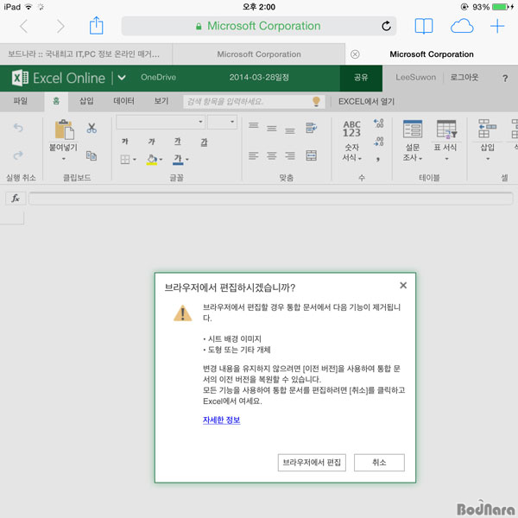Close the browser edit dialog X
This screenshot has height=518, width=518.
point(403,286)
